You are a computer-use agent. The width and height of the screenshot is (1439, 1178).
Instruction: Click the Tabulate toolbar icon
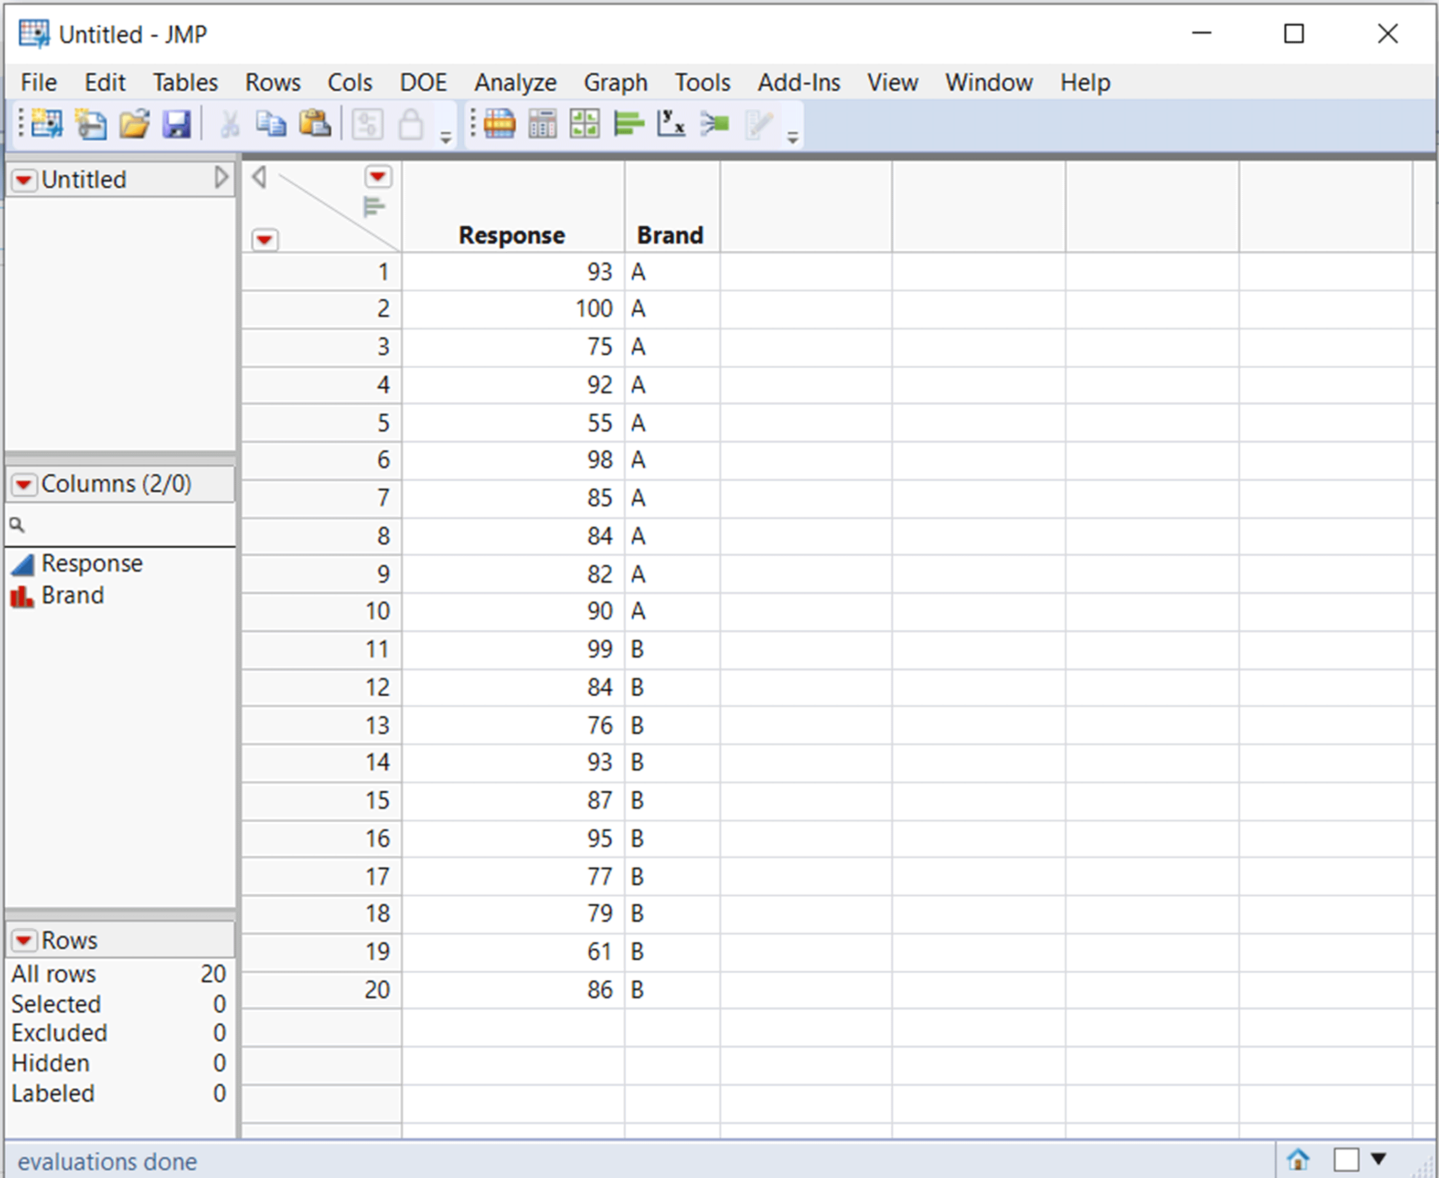[x=500, y=124]
